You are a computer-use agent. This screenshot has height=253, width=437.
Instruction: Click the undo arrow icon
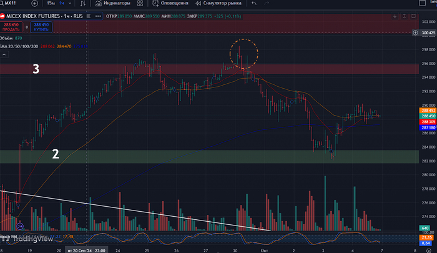coord(253,3)
